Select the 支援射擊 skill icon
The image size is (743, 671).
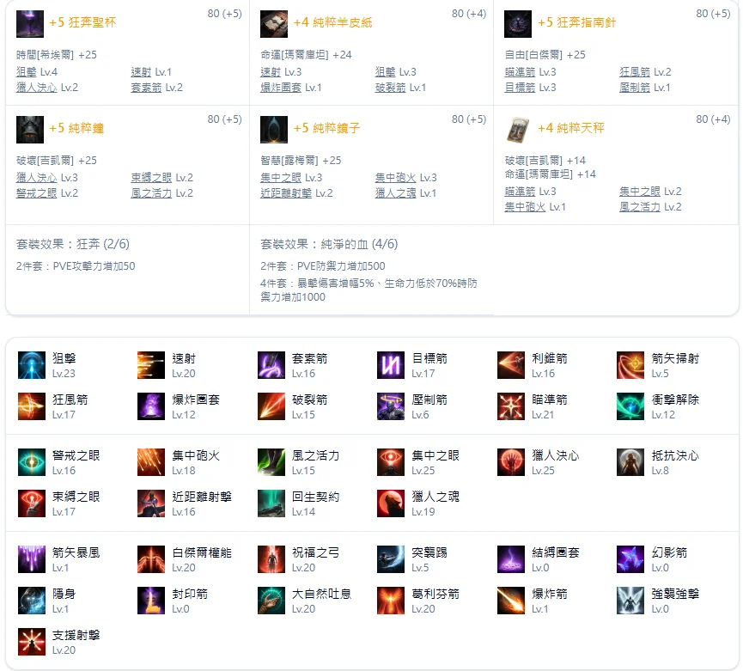click(x=31, y=642)
